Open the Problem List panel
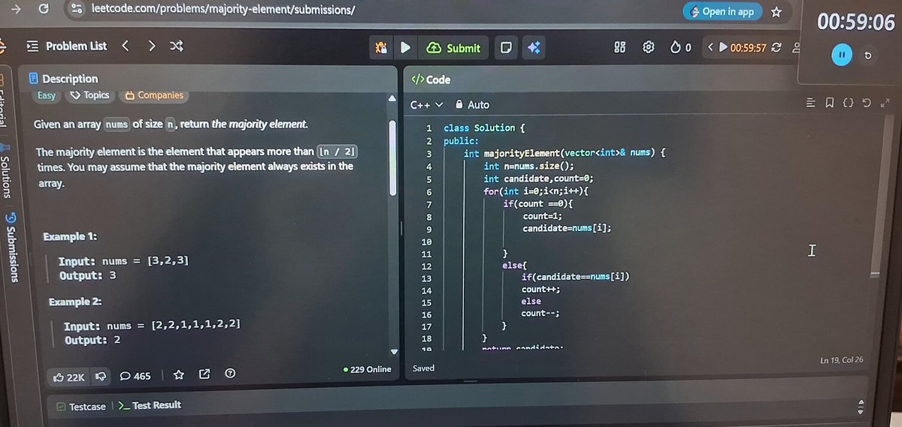Screen dimensions: 902x427 point(66,46)
